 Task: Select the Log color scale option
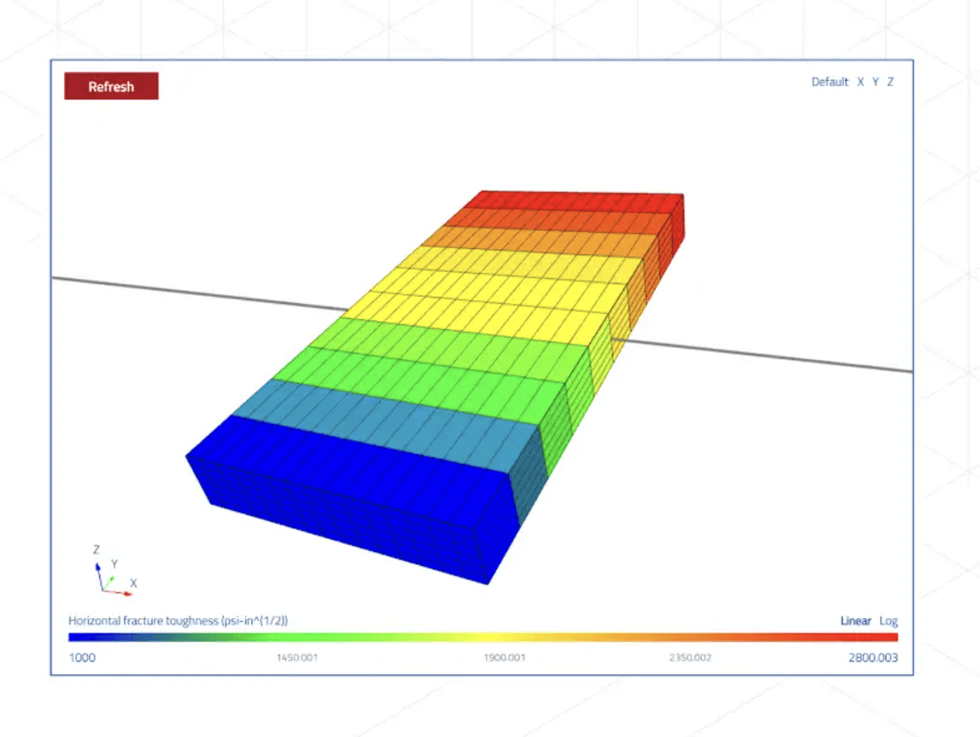(x=889, y=621)
